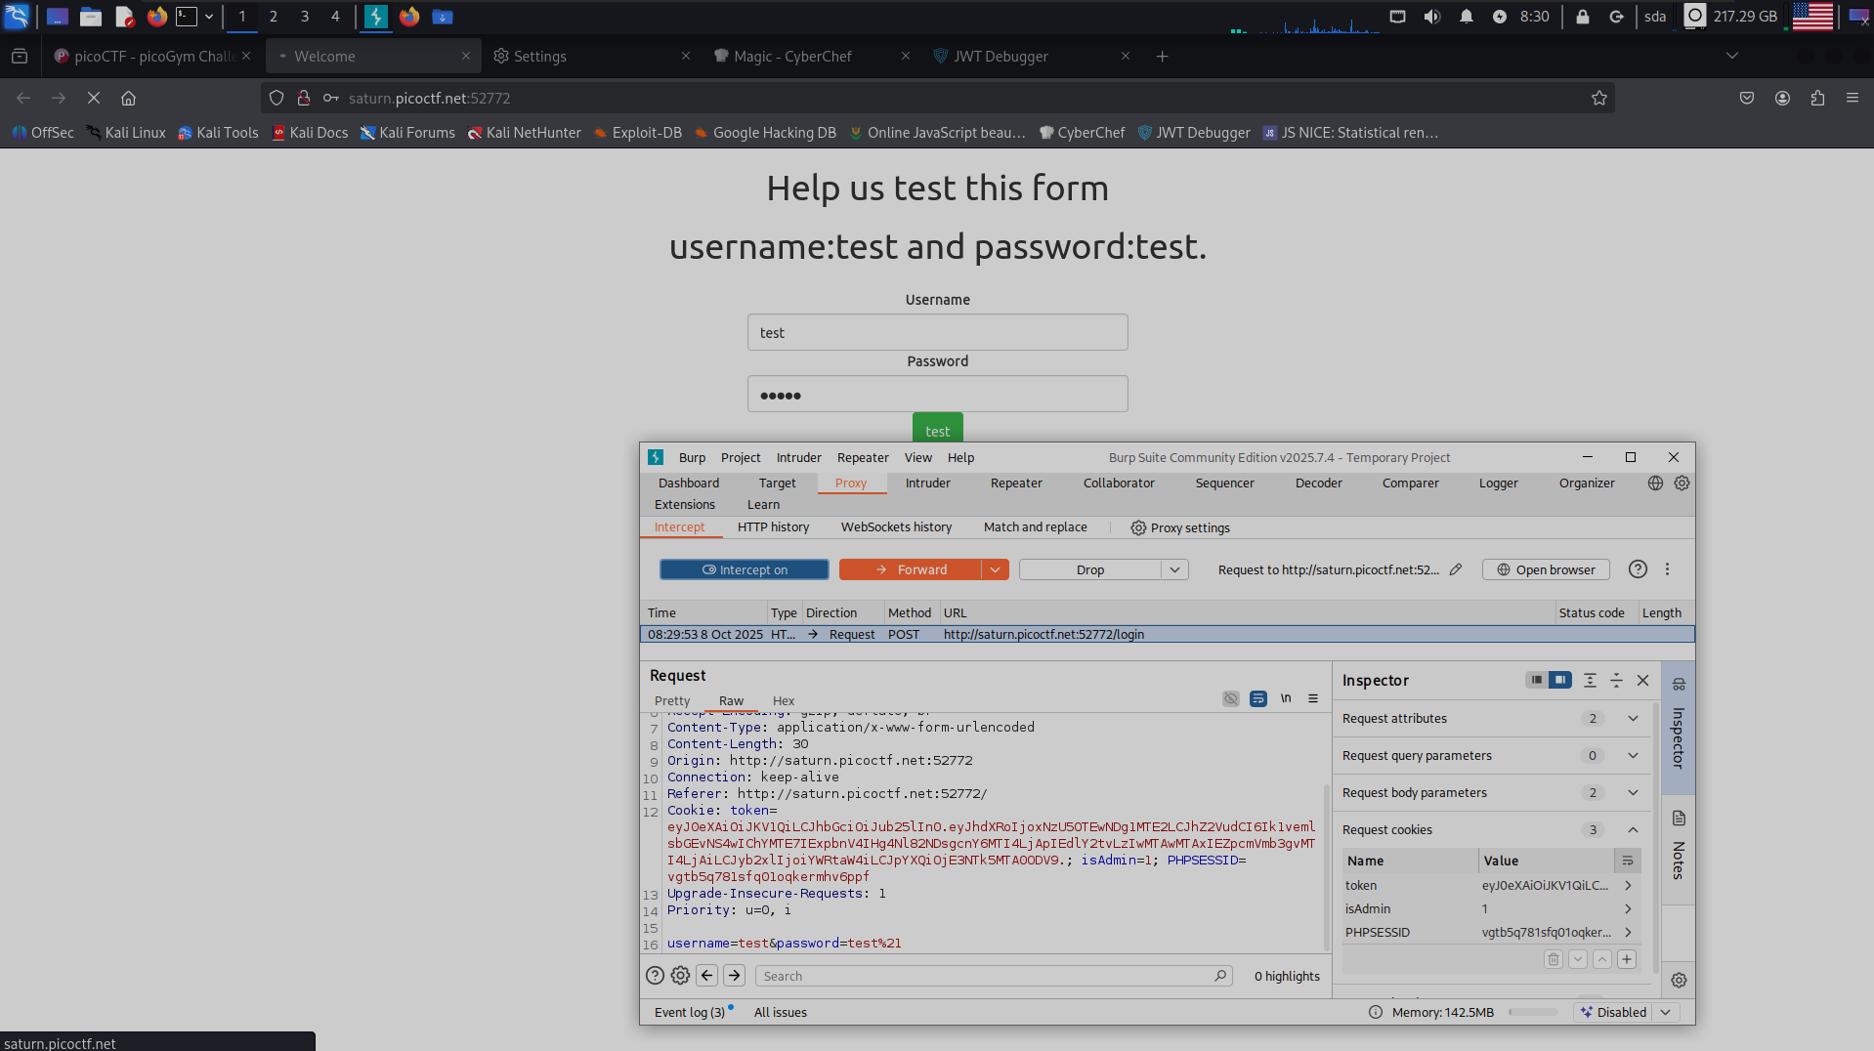
Task: Open Inspector settings gear in side strip
Action: coord(1679,980)
